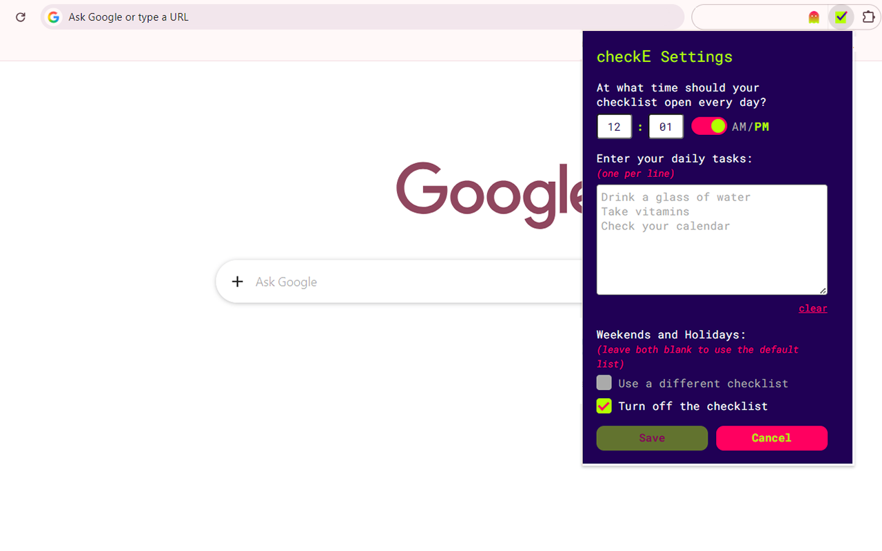Click the 'PM' label beside the switch
The image size is (882, 551).
coord(761,127)
